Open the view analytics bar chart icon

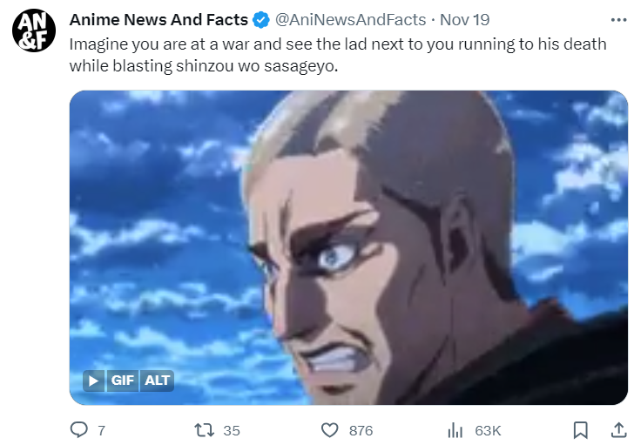click(455, 430)
